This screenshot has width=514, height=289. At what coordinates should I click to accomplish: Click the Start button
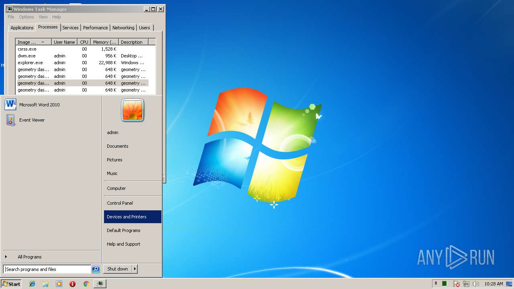11,284
